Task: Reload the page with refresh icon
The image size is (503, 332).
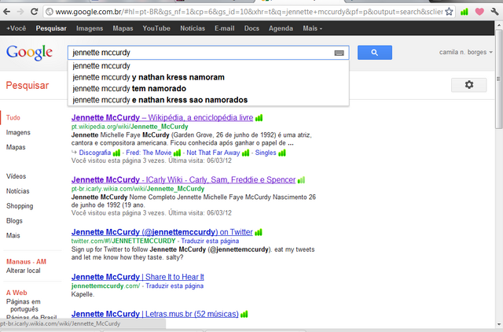Action: 34,12
